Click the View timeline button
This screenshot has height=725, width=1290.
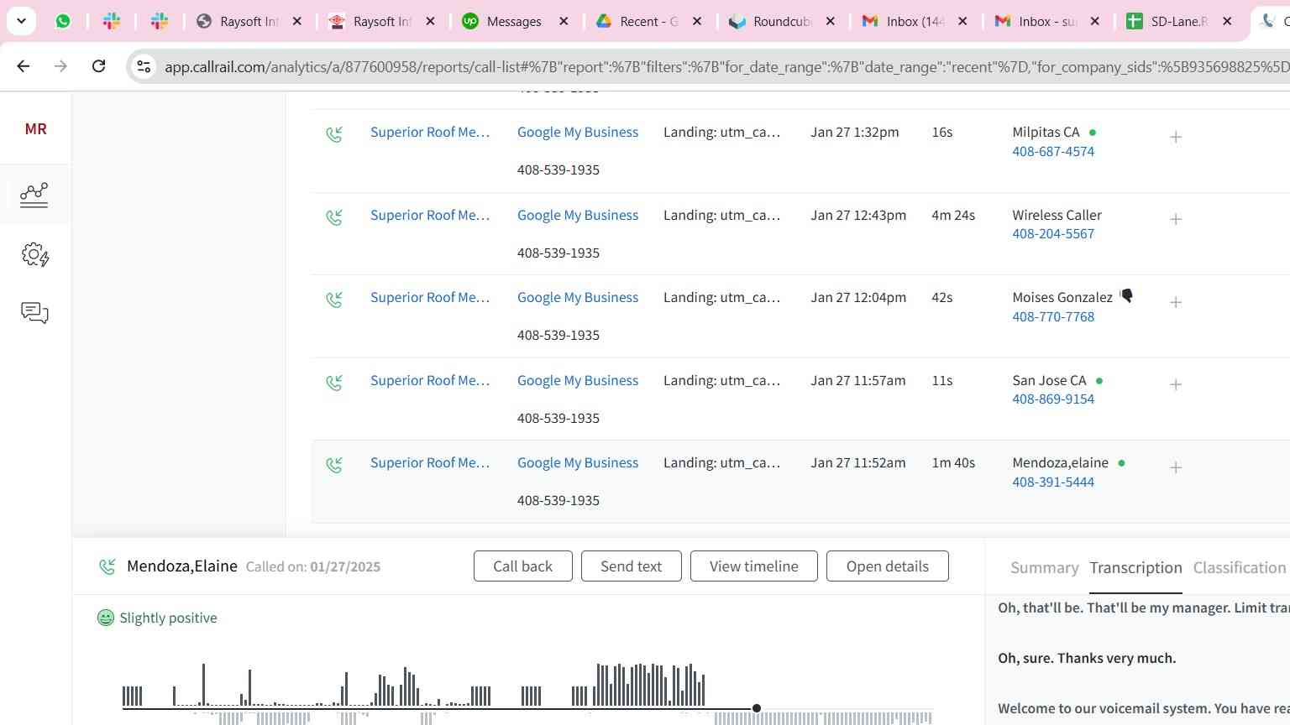753,566
